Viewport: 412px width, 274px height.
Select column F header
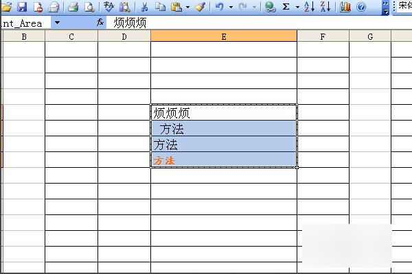tap(323, 36)
